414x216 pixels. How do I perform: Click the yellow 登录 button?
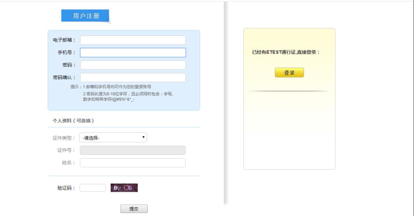tap(289, 73)
